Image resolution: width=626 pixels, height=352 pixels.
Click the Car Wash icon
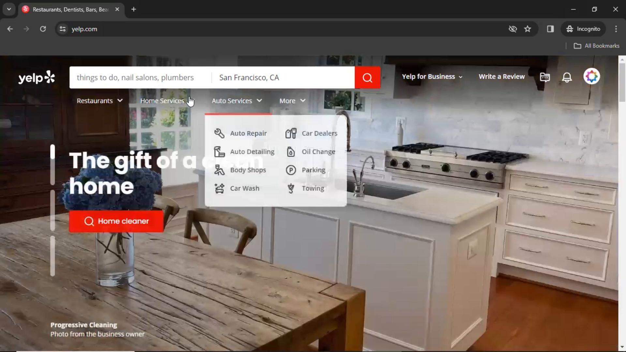coord(220,188)
